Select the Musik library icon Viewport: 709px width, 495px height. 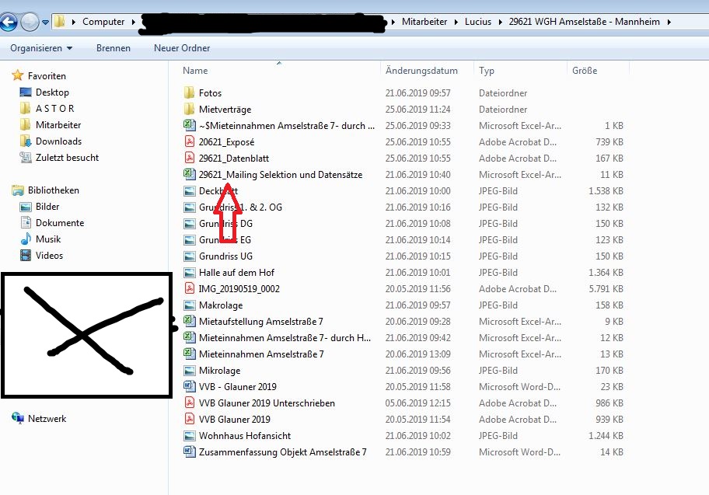(26, 239)
